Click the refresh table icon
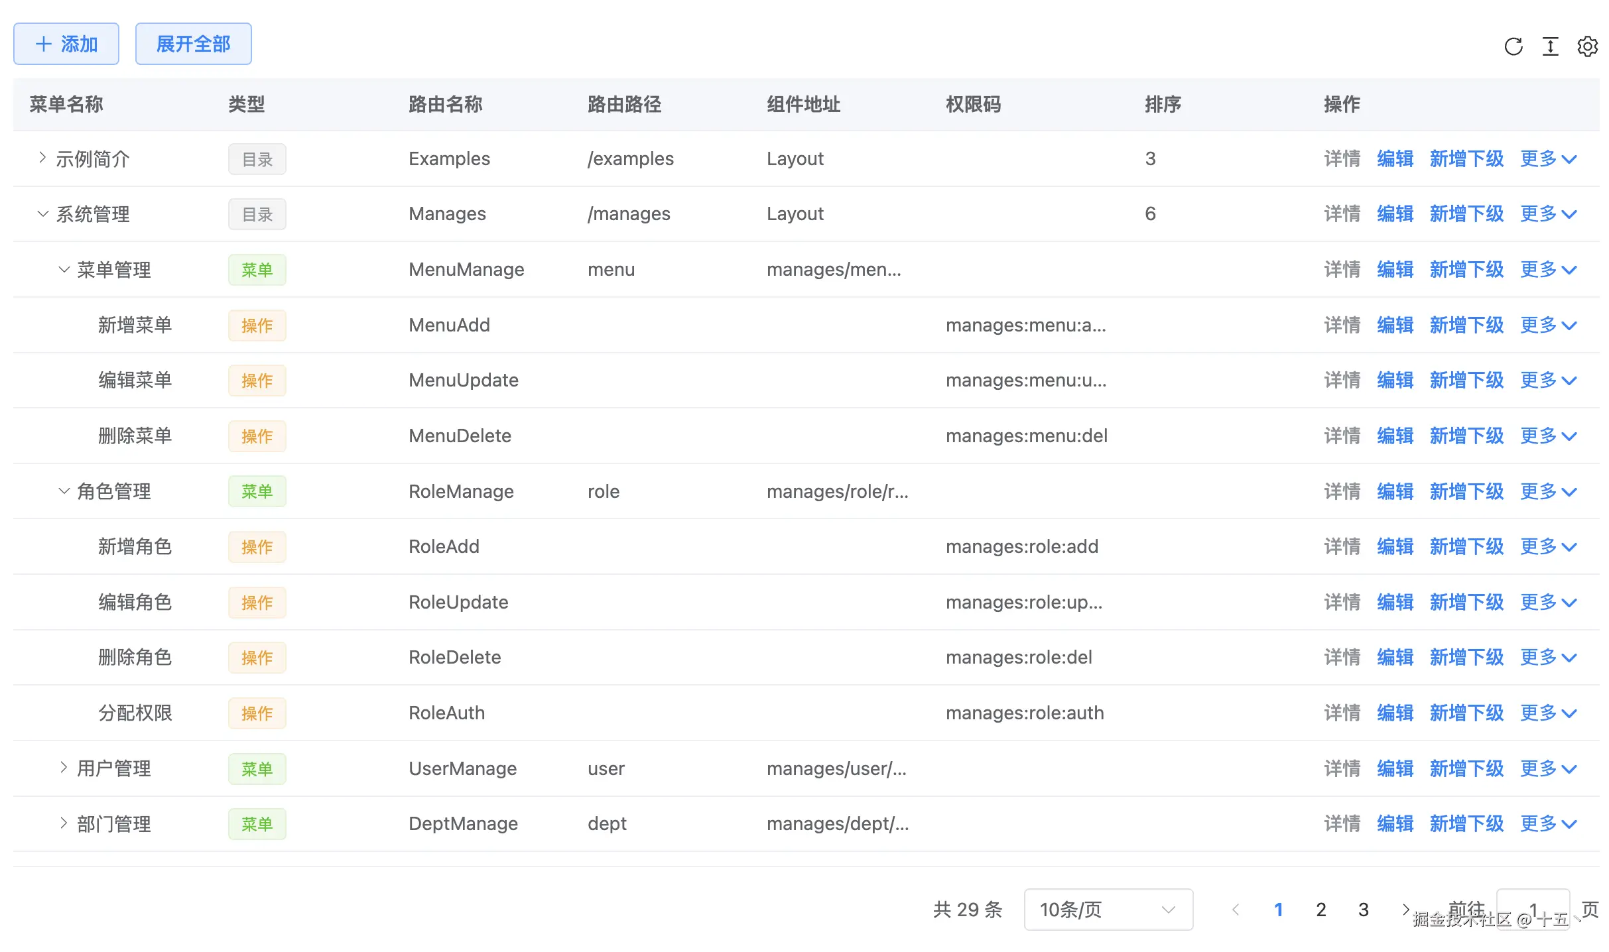This screenshot has height=952, width=1609. click(x=1513, y=46)
